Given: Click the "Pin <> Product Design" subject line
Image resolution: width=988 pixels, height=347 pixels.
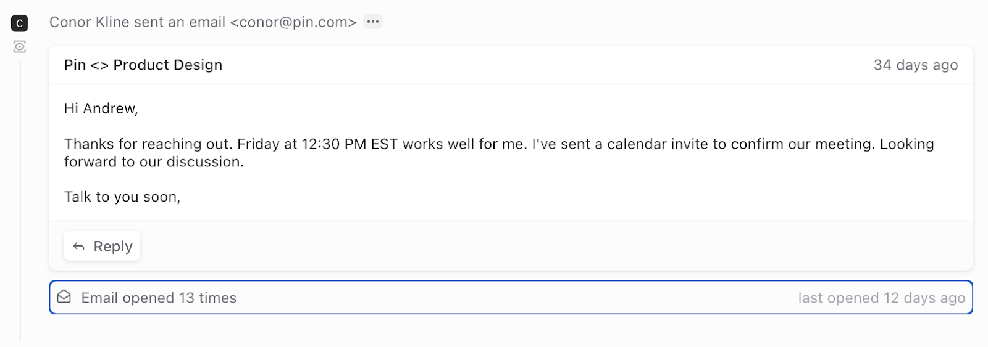Looking at the screenshot, I should click(143, 65).
